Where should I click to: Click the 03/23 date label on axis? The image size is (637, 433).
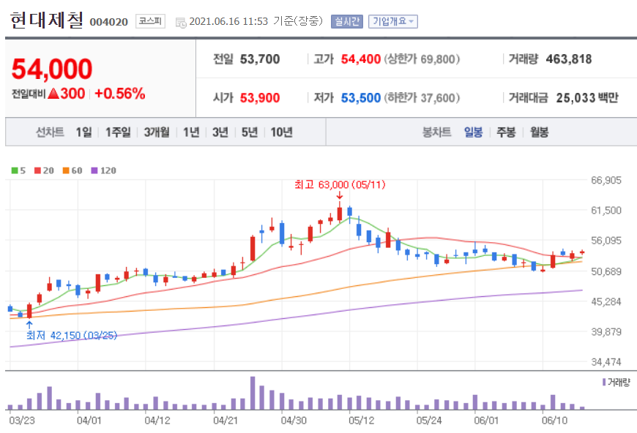(x=22, y=421)
